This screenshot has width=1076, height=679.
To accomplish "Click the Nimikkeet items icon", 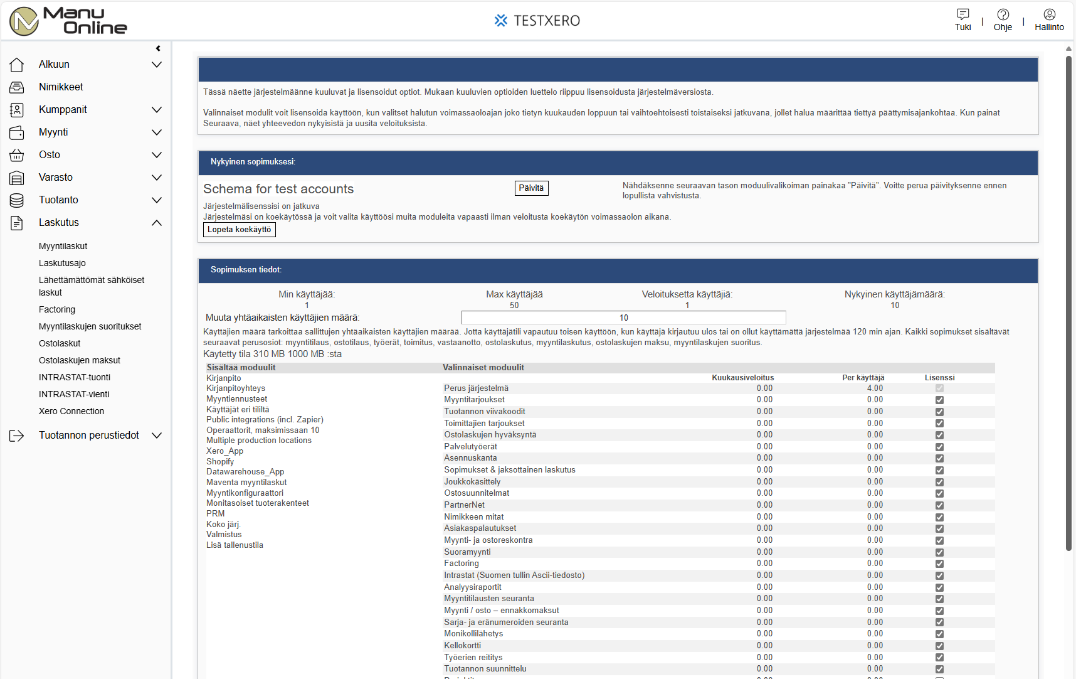I will [x=17, y=87].
